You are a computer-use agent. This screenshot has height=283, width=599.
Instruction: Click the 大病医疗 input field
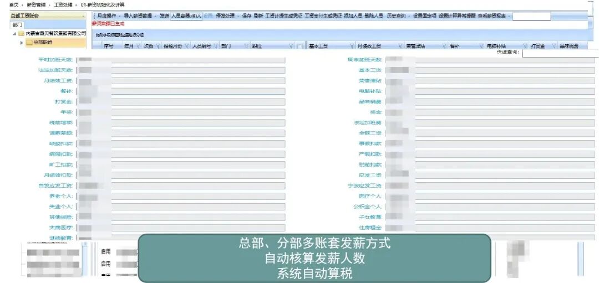(x=181, y=227)
